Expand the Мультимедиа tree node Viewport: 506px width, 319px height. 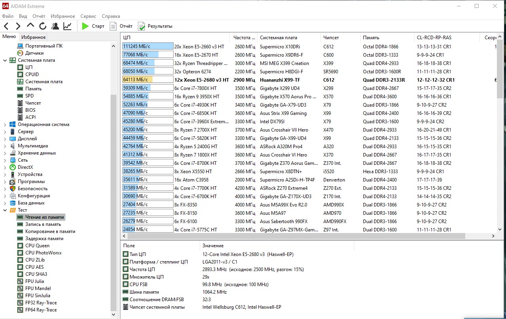click(5, 146)
